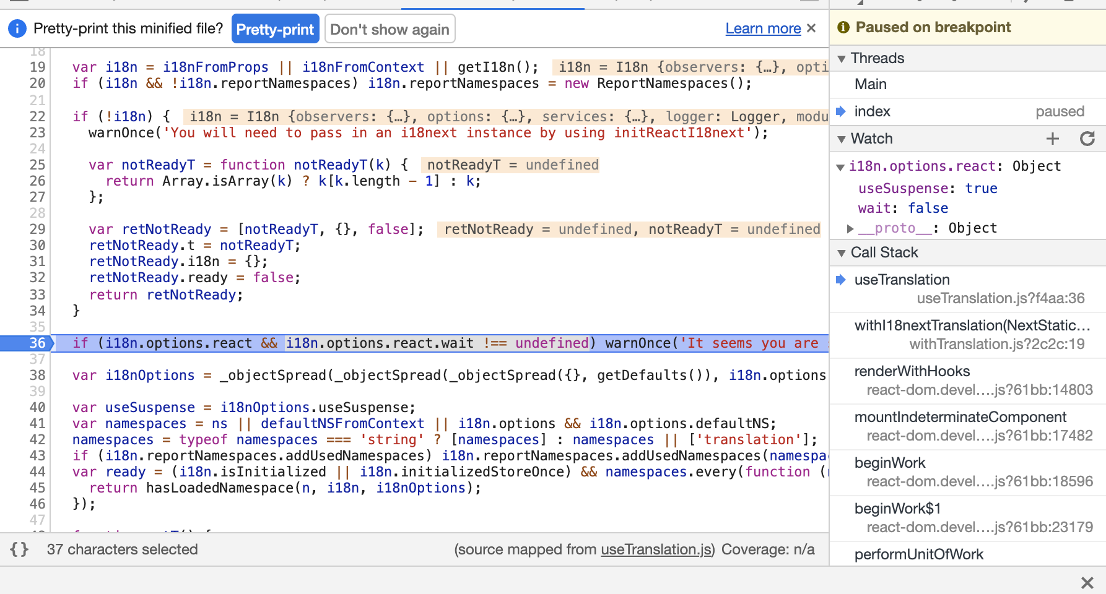Collapse the i18n.options.react watch object

pos(840,167)
